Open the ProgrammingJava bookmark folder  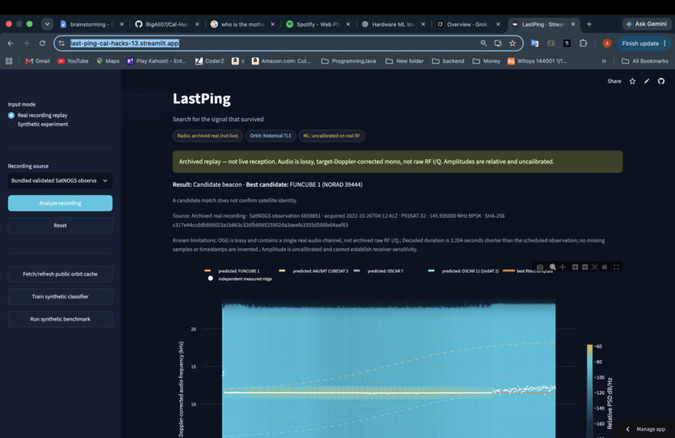point(348,61)
